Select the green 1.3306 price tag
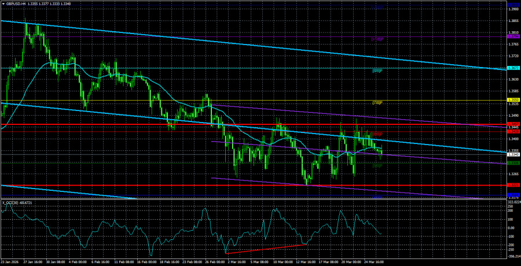 coord(513,164)
